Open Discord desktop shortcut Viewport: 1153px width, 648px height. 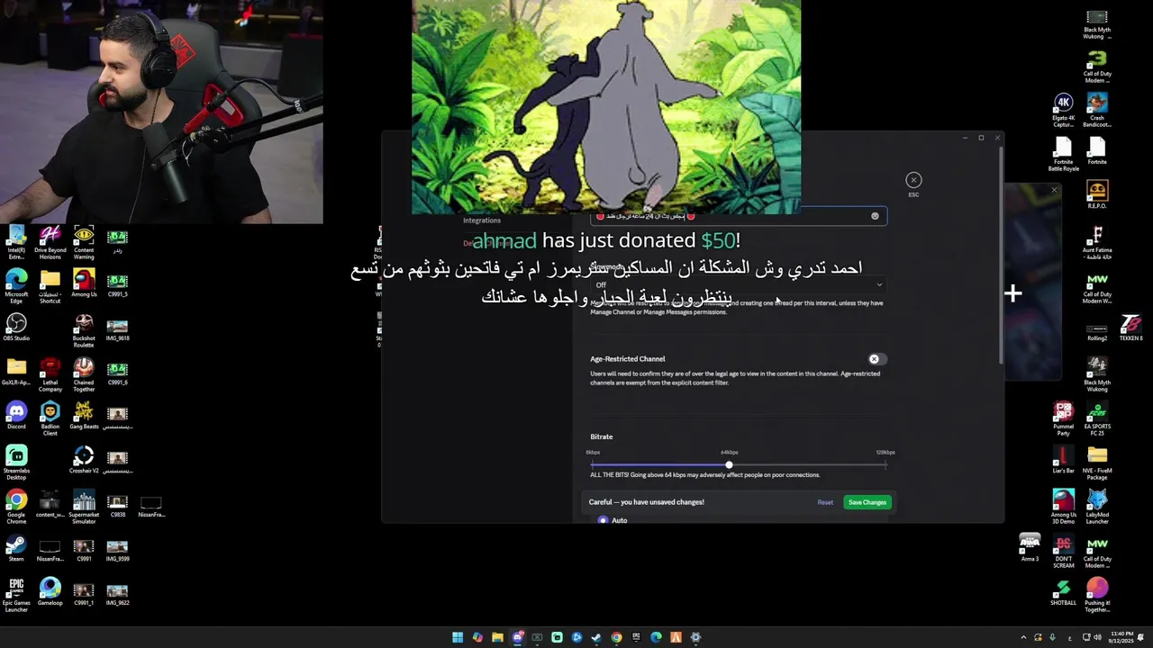click(16, 415)
